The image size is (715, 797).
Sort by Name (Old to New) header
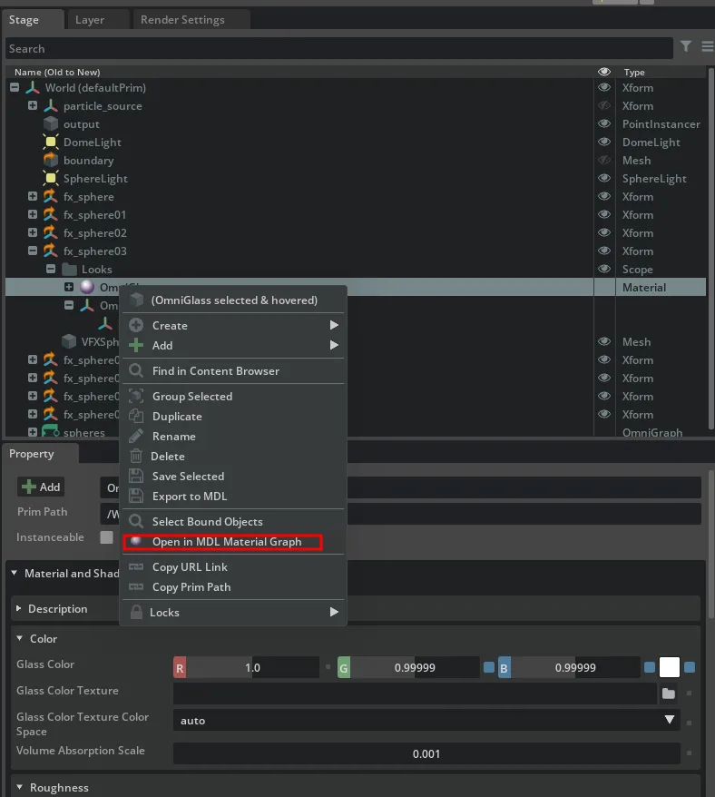pyautogui.click(x=57, y=72)
